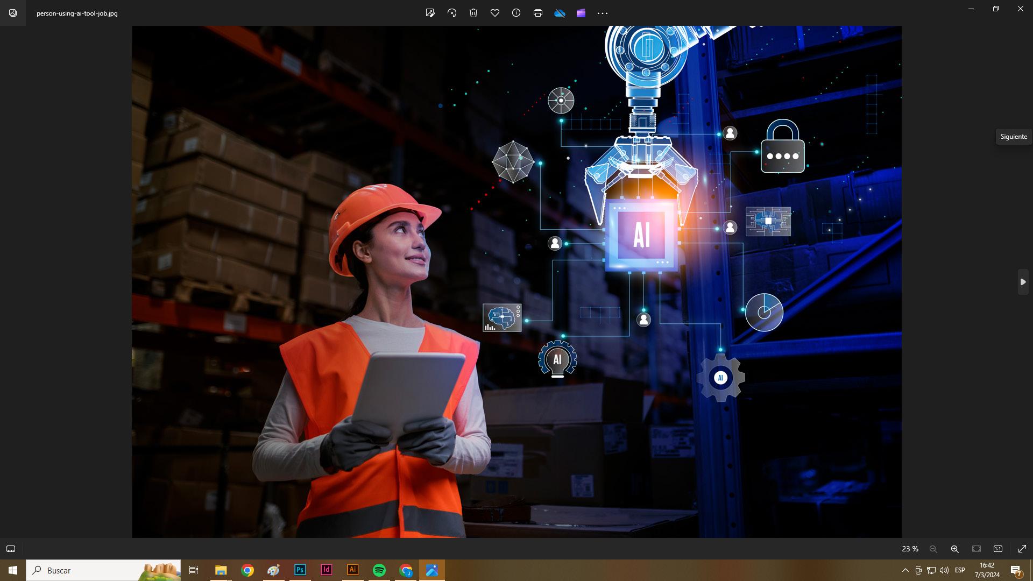
Task: Open the Clipchamp video editor icon
Action: pos(581,13)
